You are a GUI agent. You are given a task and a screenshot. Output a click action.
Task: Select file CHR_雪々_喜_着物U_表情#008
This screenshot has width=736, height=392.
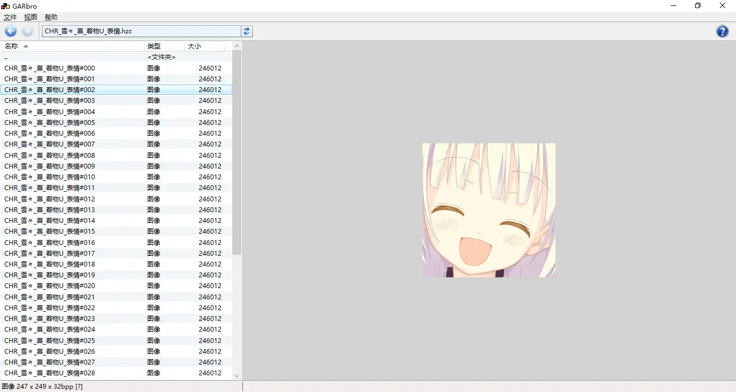[x=116, y=155]
